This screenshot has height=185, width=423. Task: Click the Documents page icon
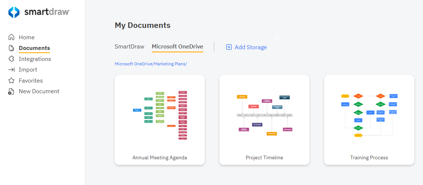click(x=11, y=48)
